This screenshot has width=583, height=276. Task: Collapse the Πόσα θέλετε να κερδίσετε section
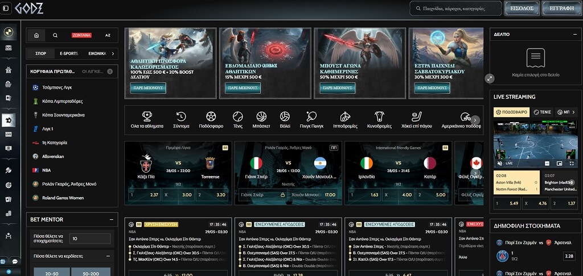[108, 256]
